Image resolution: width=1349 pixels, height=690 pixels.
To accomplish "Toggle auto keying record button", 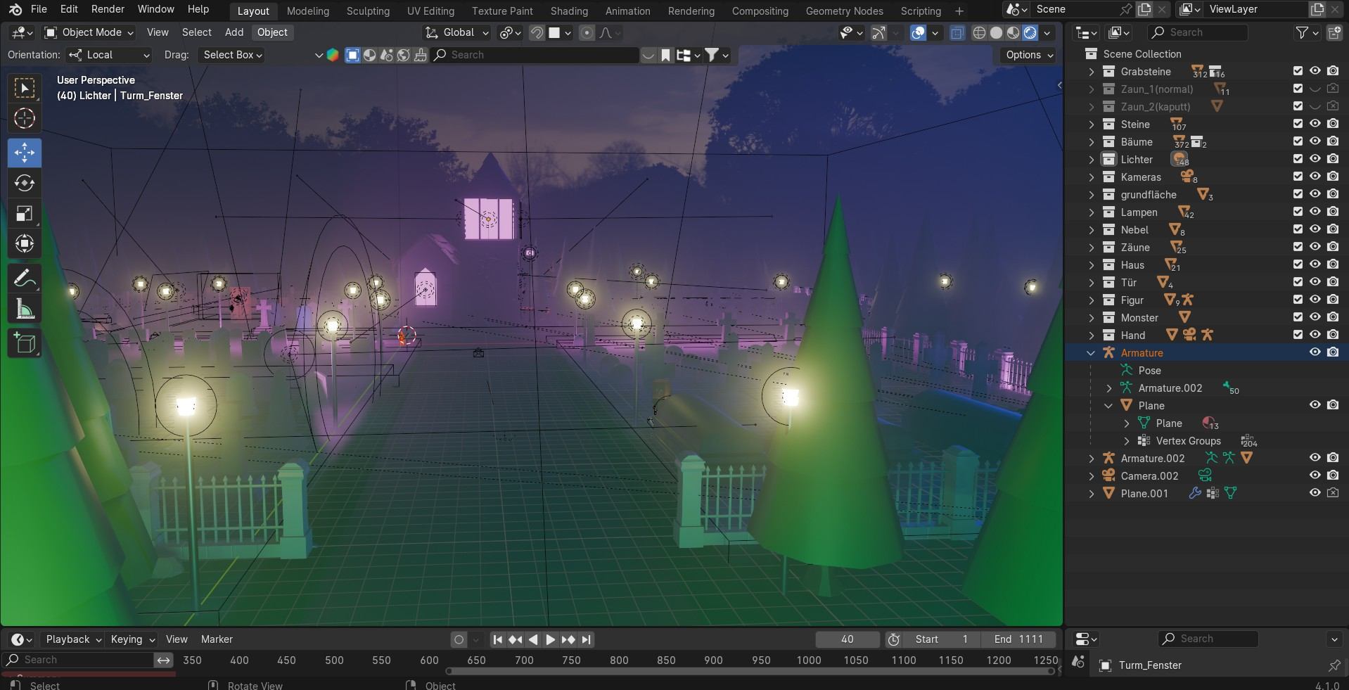I will [459, 639].
